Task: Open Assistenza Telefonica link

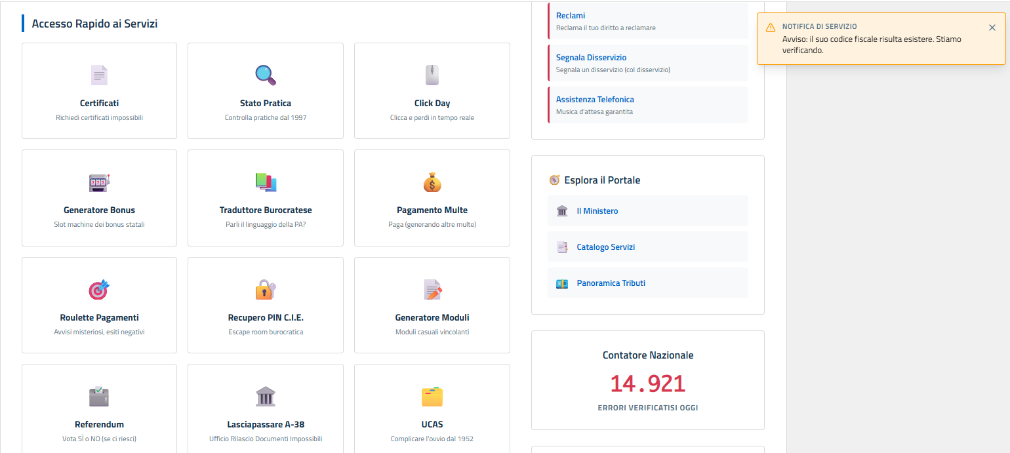Action: click(595, 100)
